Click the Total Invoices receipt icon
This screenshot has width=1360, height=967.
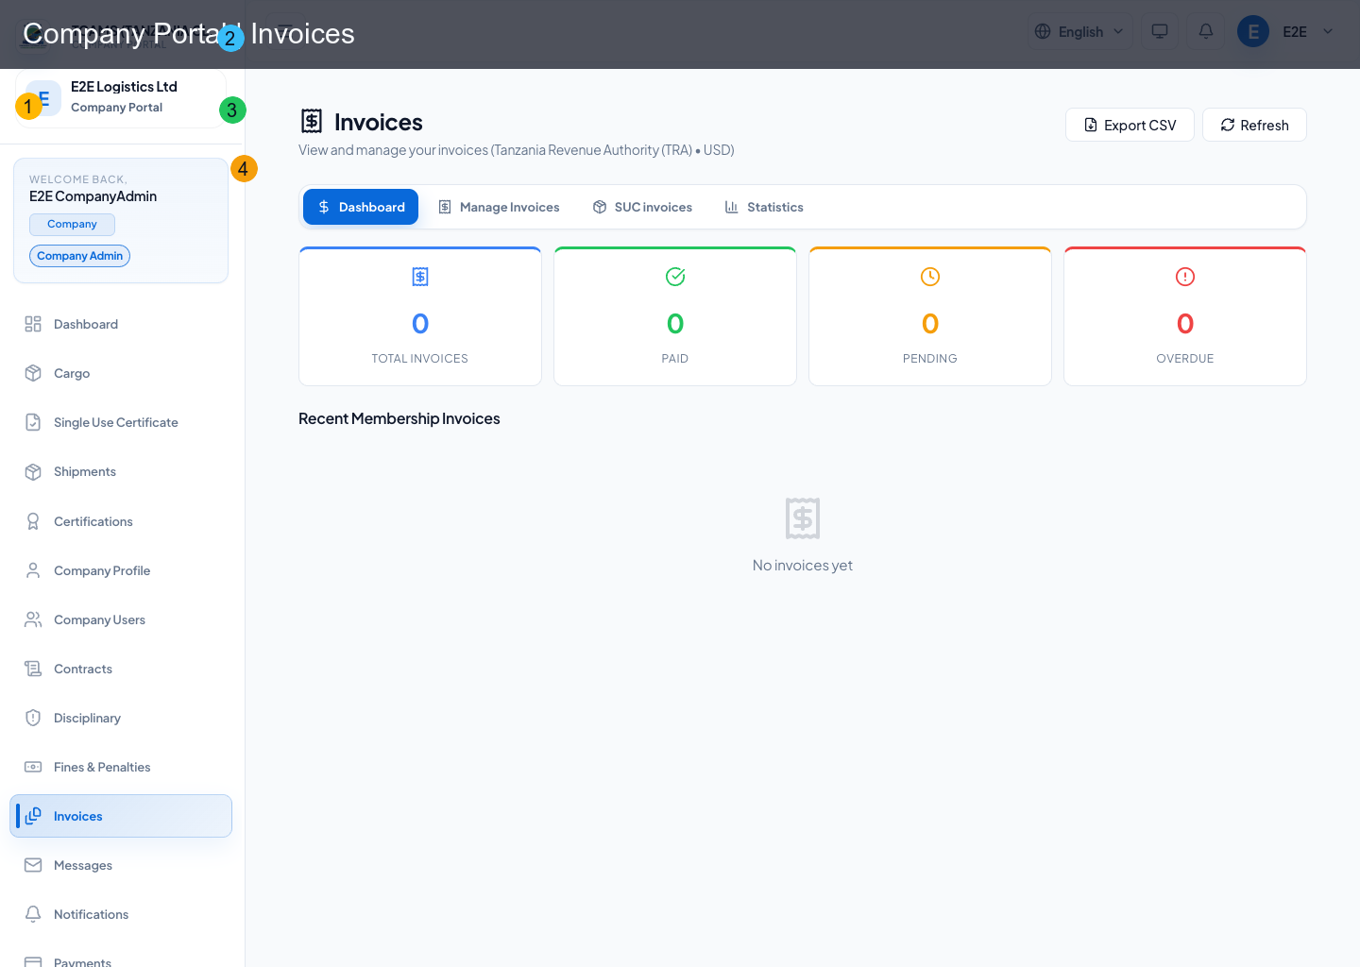[420, 277]
